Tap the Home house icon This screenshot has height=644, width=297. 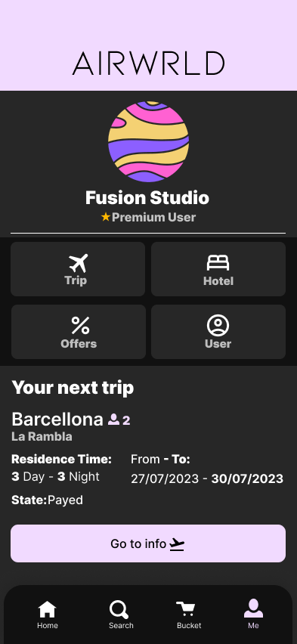[48, 609]
